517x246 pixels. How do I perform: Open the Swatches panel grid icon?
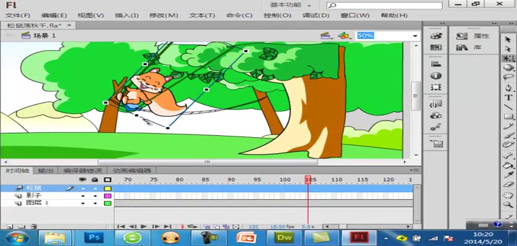click(x=436, y=47)
